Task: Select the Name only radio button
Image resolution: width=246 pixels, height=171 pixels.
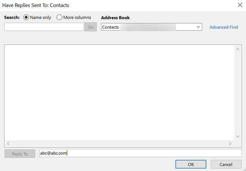Action: click(x=26, y=17)
